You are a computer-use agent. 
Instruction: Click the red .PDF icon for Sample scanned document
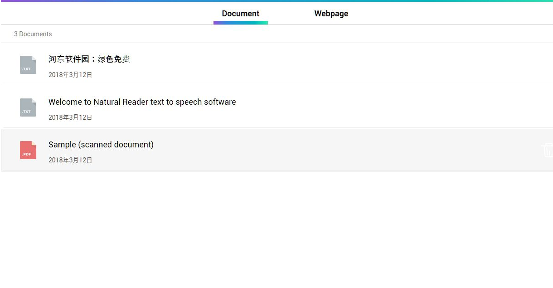click(28, 150)
